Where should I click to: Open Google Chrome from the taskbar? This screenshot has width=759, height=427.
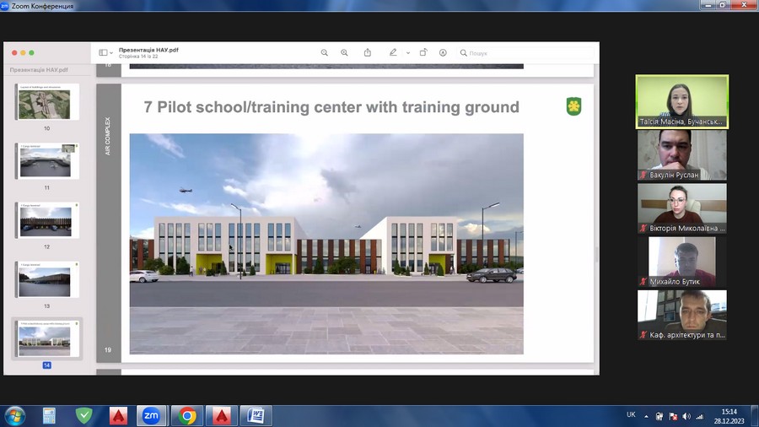point(186,415)
